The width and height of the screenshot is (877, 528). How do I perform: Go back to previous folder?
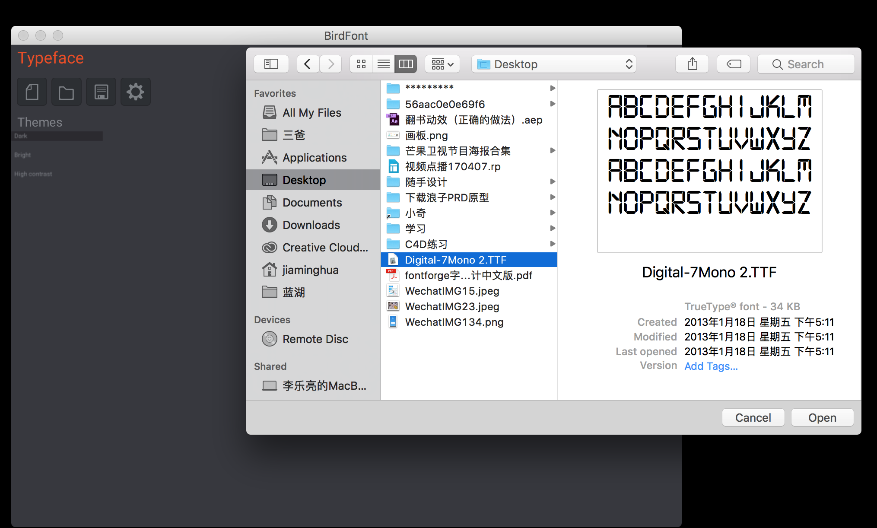click(308, 64)
